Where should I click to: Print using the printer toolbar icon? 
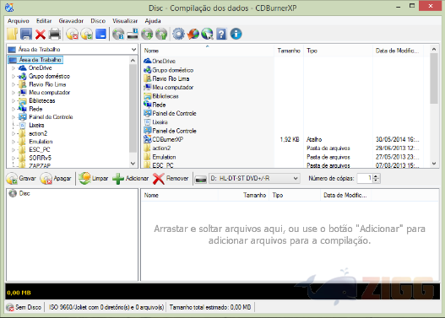(55, 34)
